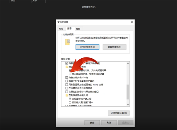Enable 用彩色显示加密或压缩的 NTFS 文件

(x=66, y=85)
